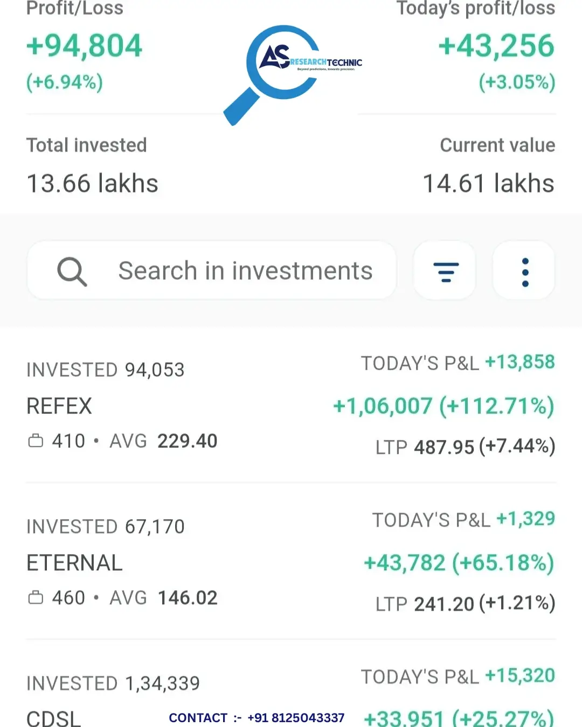
Task: Open the REFEX holding row
Action: pos(291,405)
